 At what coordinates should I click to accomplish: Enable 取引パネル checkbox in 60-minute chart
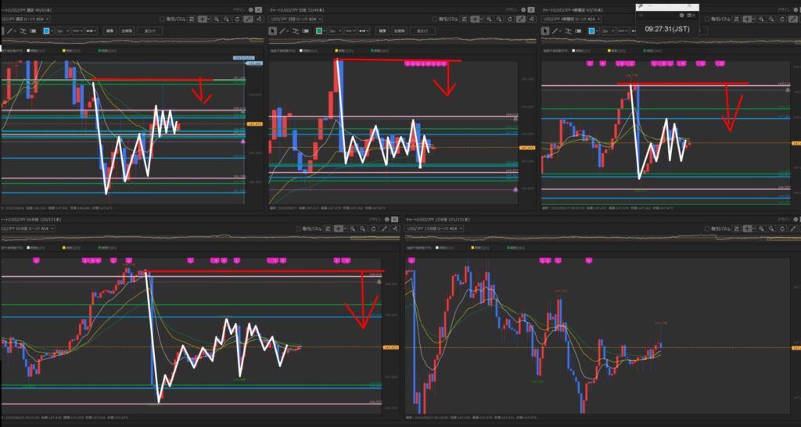tap(298, 228)
